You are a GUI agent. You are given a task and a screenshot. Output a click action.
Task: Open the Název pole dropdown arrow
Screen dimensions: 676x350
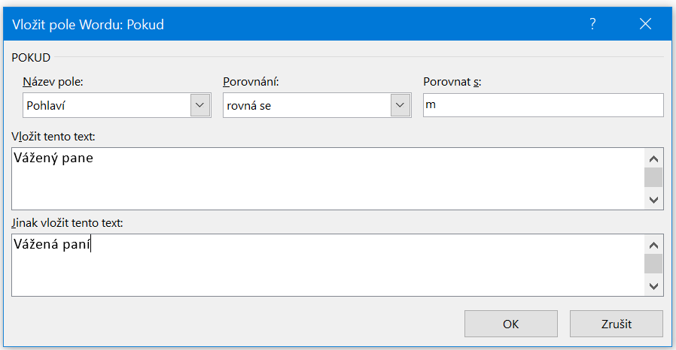click(x=199, y=105)
